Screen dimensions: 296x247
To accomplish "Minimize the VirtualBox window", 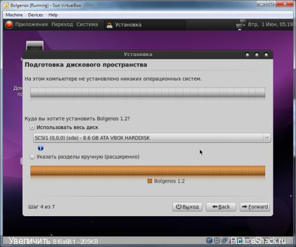I will pyautogui.click(x=262, y=4).
